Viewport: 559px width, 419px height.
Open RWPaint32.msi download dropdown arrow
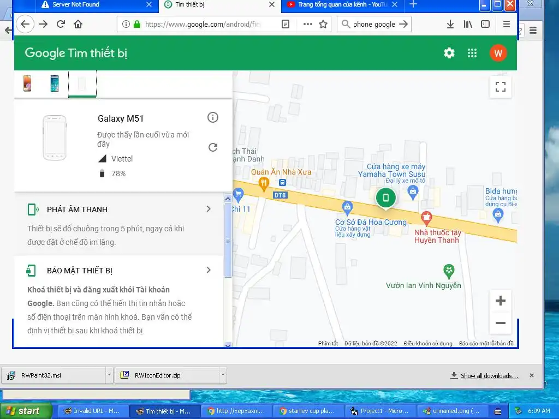109,375
